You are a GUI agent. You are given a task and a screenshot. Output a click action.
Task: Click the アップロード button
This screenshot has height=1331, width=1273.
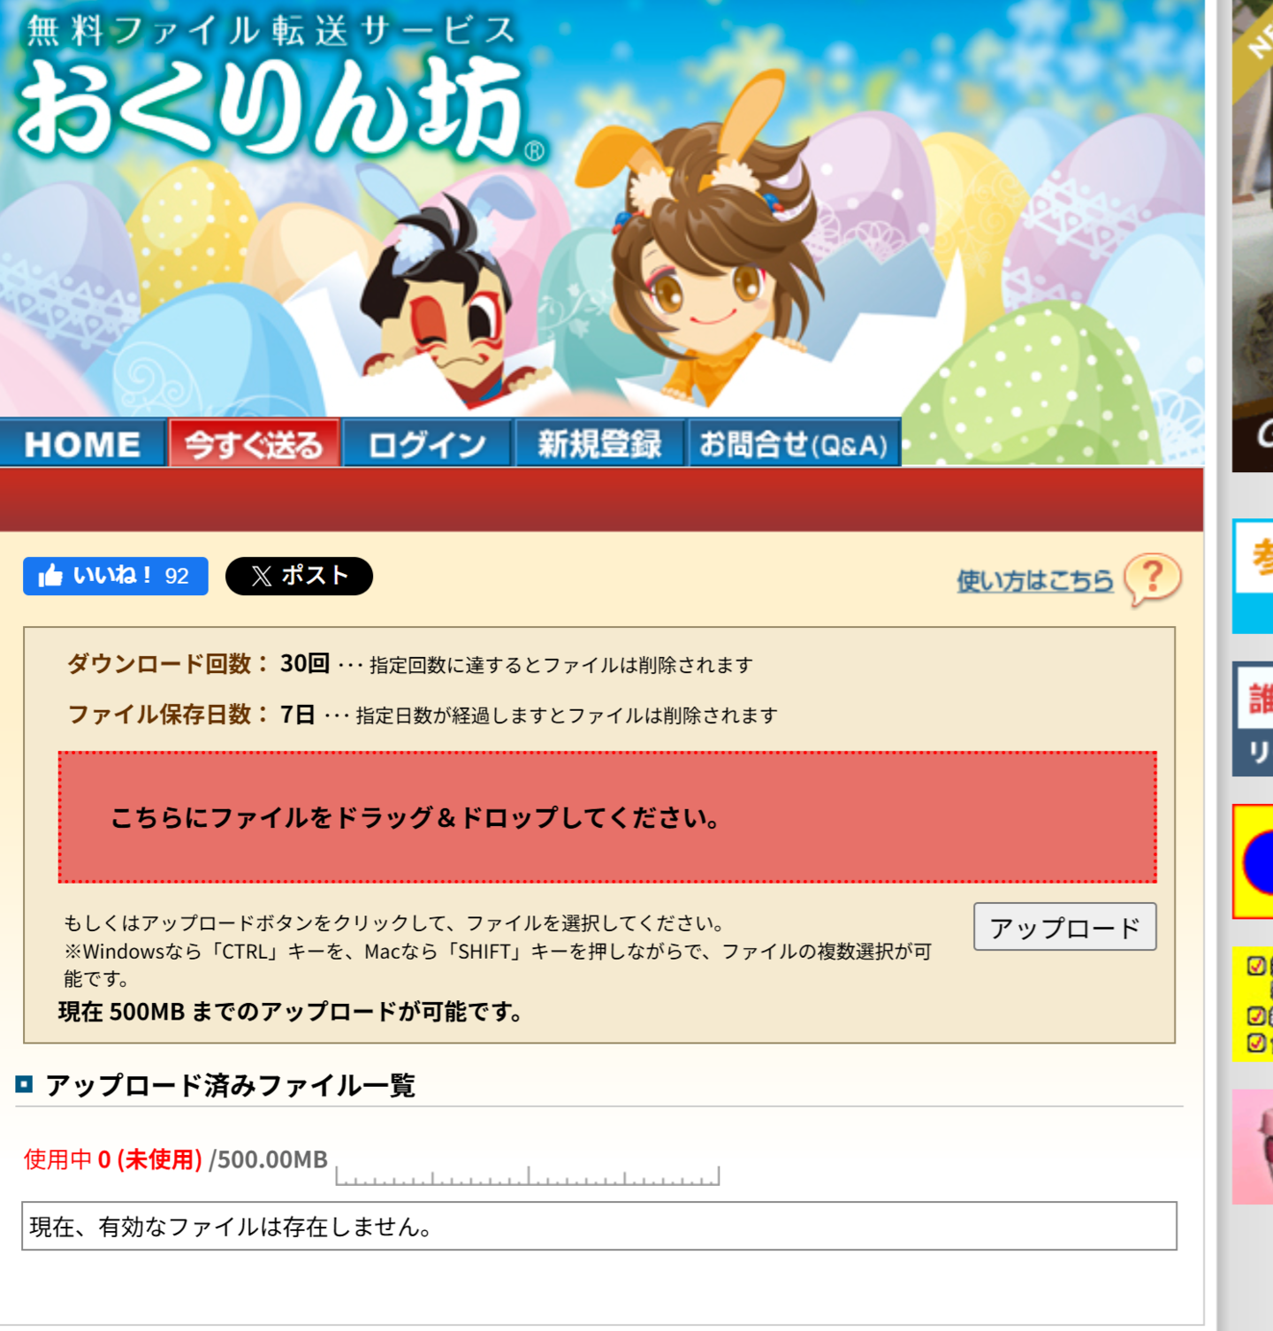pos(1065,927)
